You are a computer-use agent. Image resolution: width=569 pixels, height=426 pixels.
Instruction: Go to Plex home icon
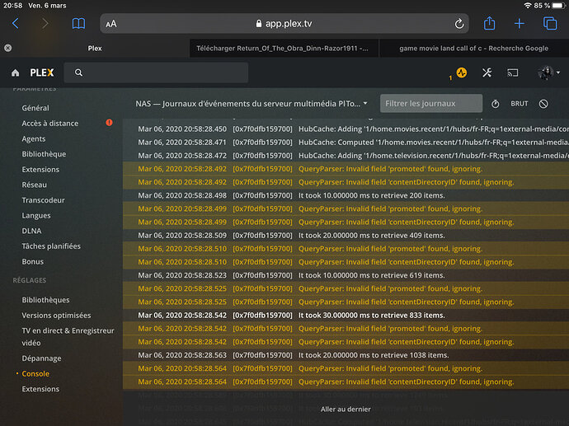(15, 73)
